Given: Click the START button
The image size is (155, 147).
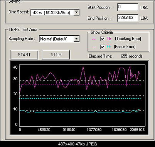Looking at the screenshot, I should [x=24, y=55].
